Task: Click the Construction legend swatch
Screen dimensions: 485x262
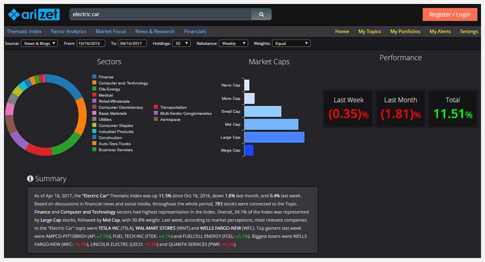Action: (94, 137)
